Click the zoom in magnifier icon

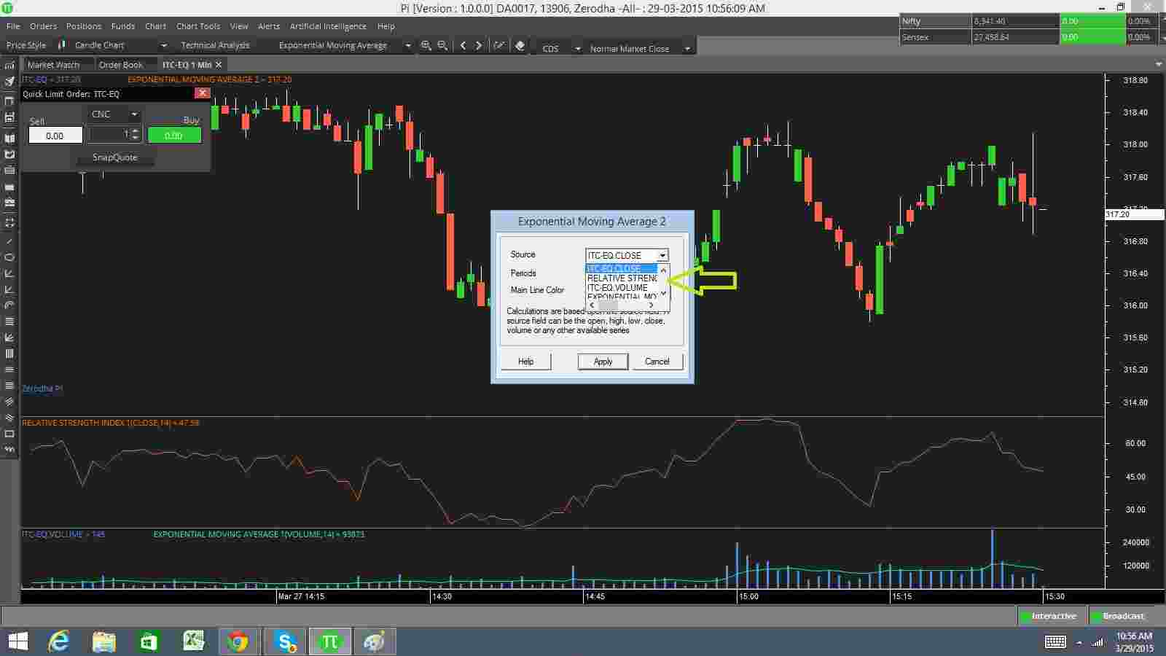[426, 45]
